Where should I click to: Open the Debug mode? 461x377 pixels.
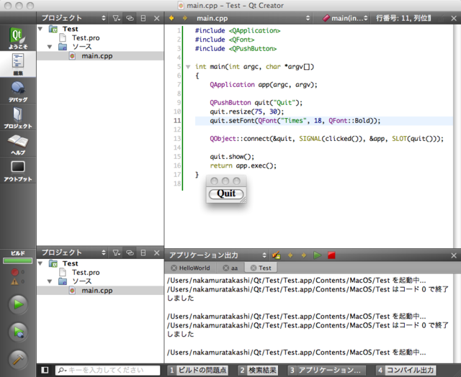(18, 91)
